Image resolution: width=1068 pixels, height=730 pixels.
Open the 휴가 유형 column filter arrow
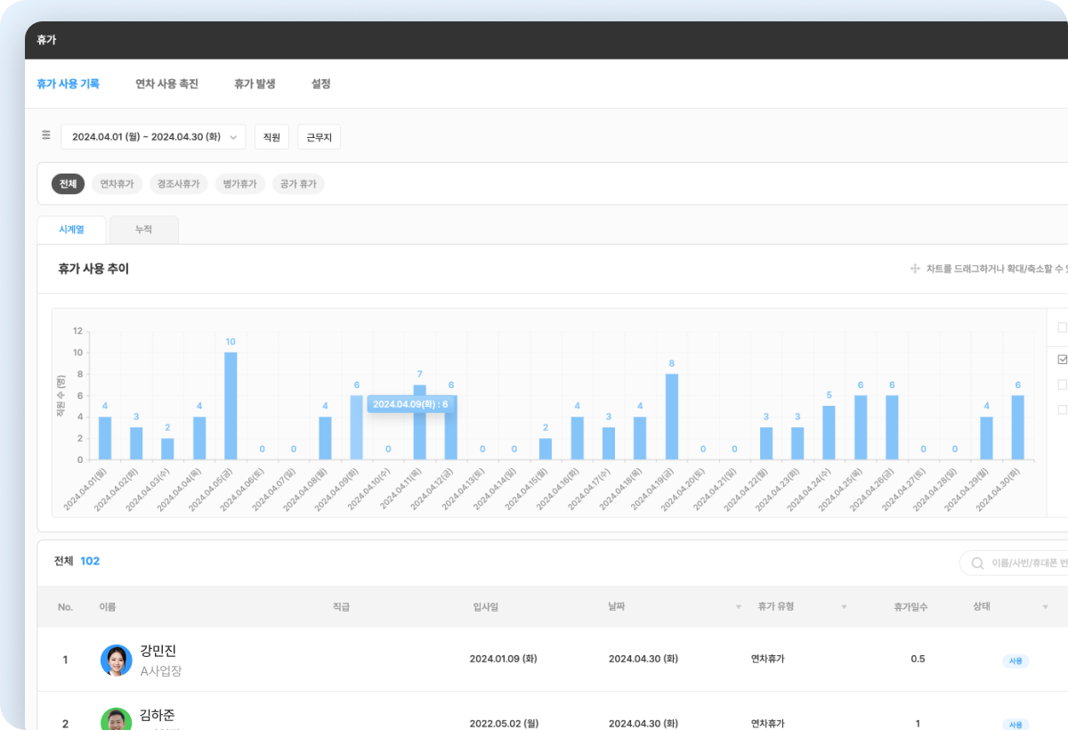(844, 607)
